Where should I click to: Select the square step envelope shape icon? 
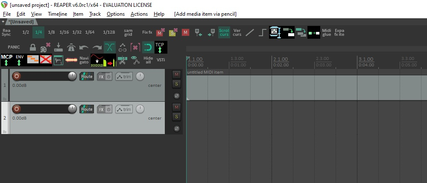(x=262, y=32)
